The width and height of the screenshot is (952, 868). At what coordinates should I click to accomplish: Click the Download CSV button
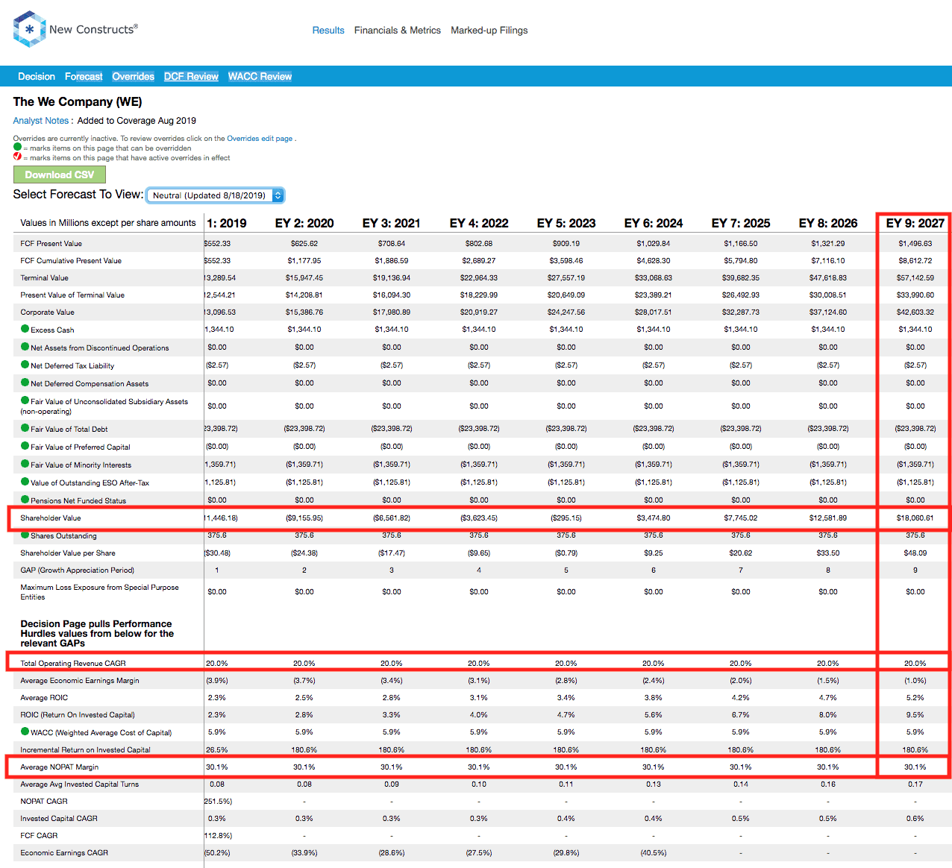tap(60, 174)
